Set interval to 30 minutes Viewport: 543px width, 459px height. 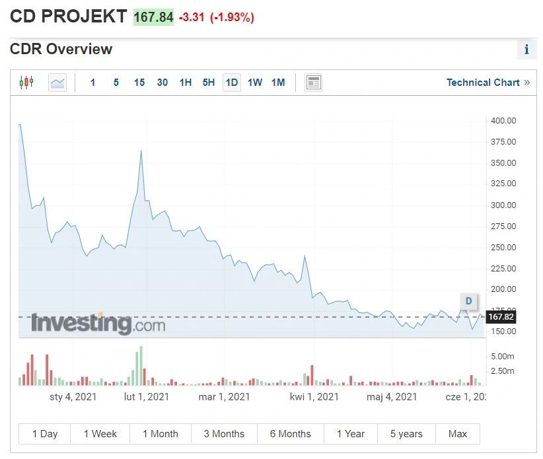click(x=163, y=83)
